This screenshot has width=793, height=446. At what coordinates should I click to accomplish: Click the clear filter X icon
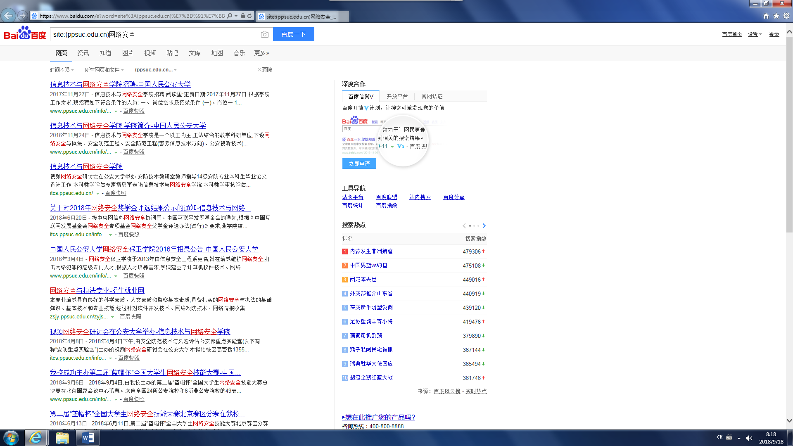[259, 69]
